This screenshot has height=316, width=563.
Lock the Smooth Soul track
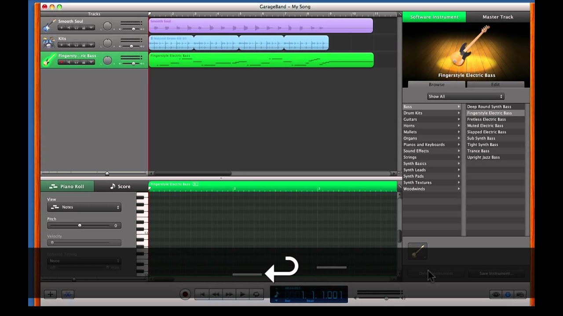(x=84, y=28)
